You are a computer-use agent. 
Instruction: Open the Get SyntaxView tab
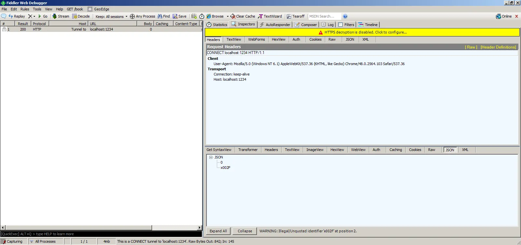point(219,150)
